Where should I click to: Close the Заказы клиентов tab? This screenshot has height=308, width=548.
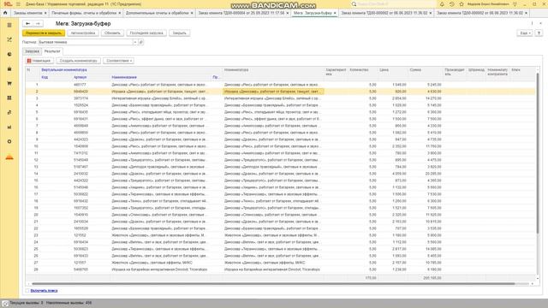click(x=45, y=13)
